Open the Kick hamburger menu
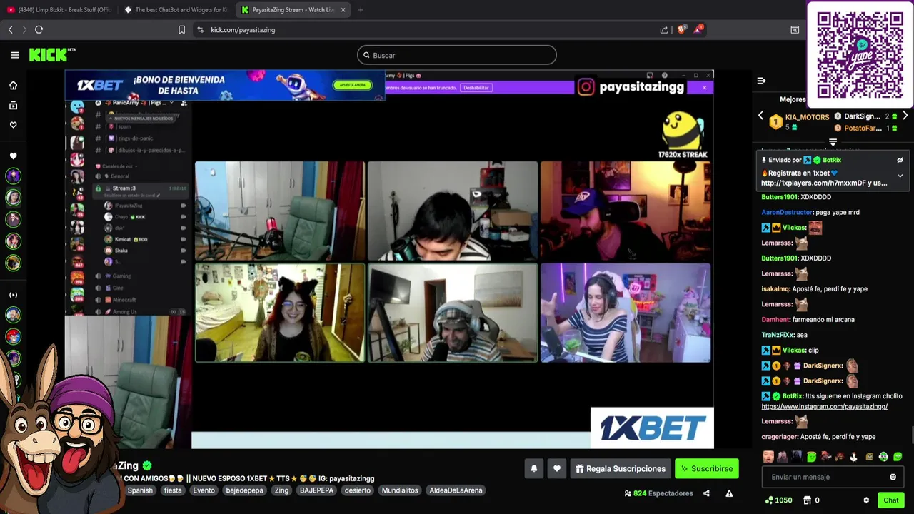914x514 pixels. 15,55
